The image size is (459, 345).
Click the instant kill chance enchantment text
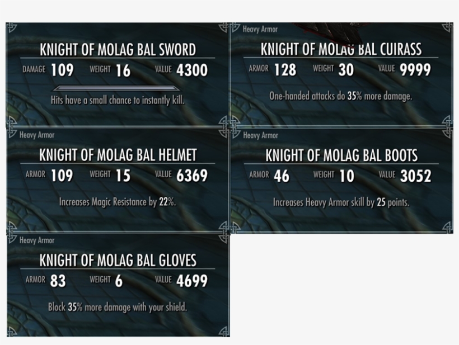click(x=117, y=101)
